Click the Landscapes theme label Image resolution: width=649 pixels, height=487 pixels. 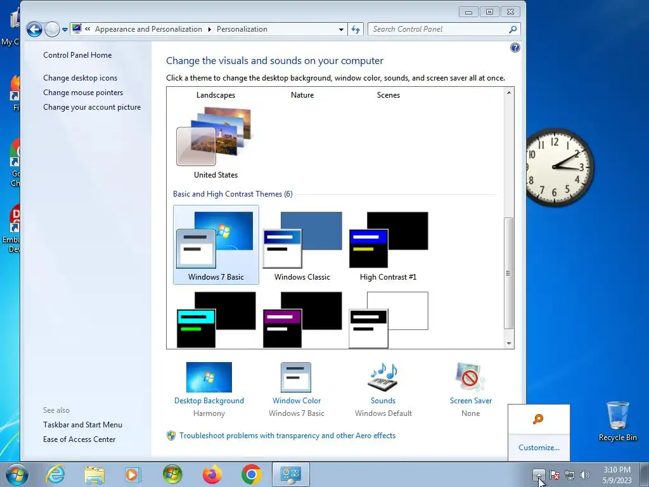coord(215,95)
